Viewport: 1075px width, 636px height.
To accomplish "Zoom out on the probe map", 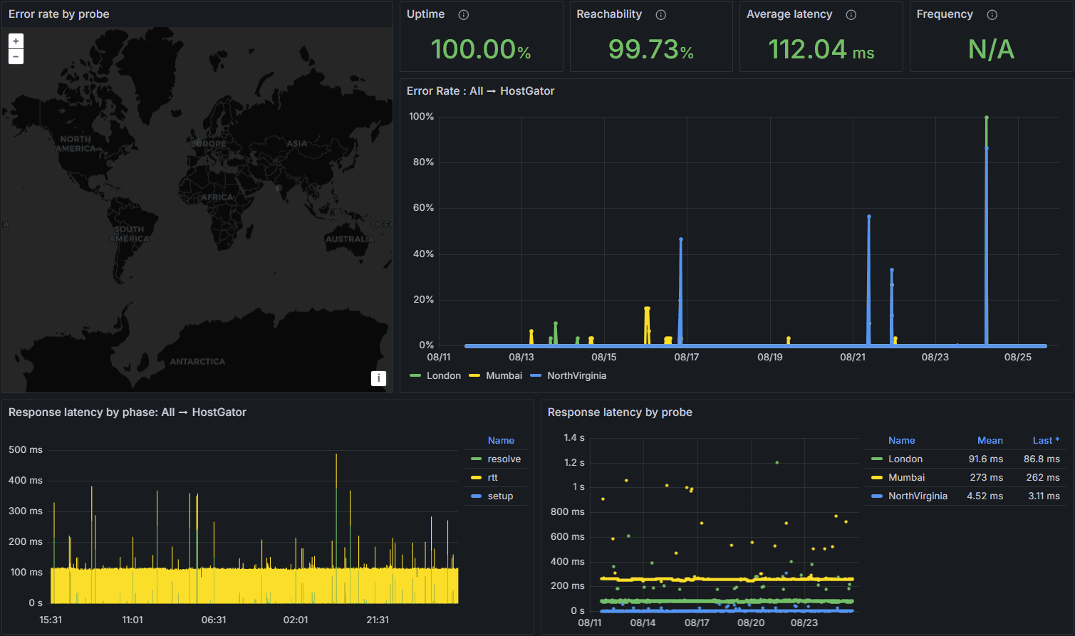I will click(16, 57).
